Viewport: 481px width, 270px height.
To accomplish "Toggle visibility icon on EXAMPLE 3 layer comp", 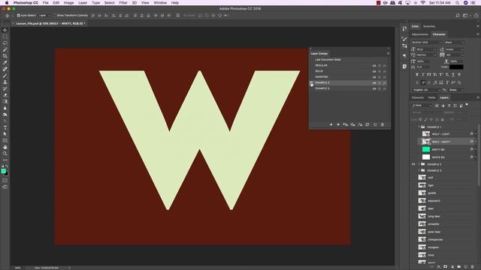I will [374, 88].
